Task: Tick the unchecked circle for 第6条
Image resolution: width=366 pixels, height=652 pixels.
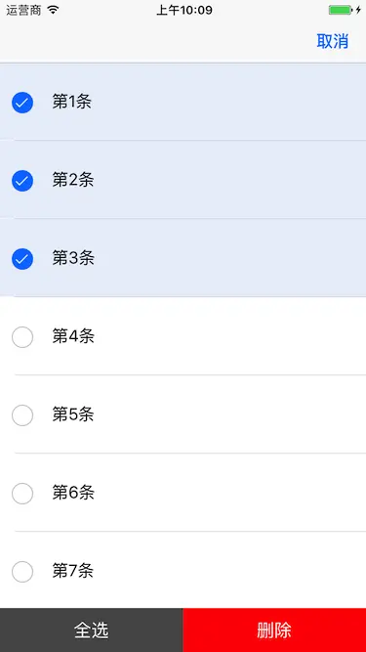Action: (x=22, y=494)
